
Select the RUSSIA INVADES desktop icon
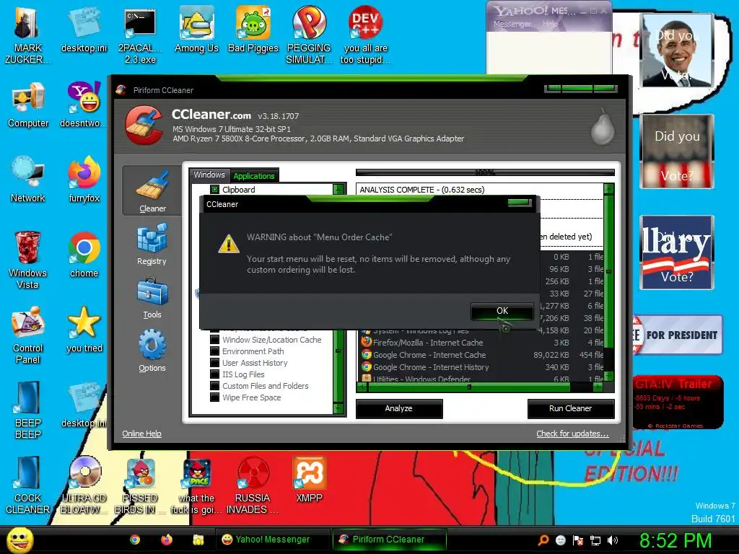[253, 485]
